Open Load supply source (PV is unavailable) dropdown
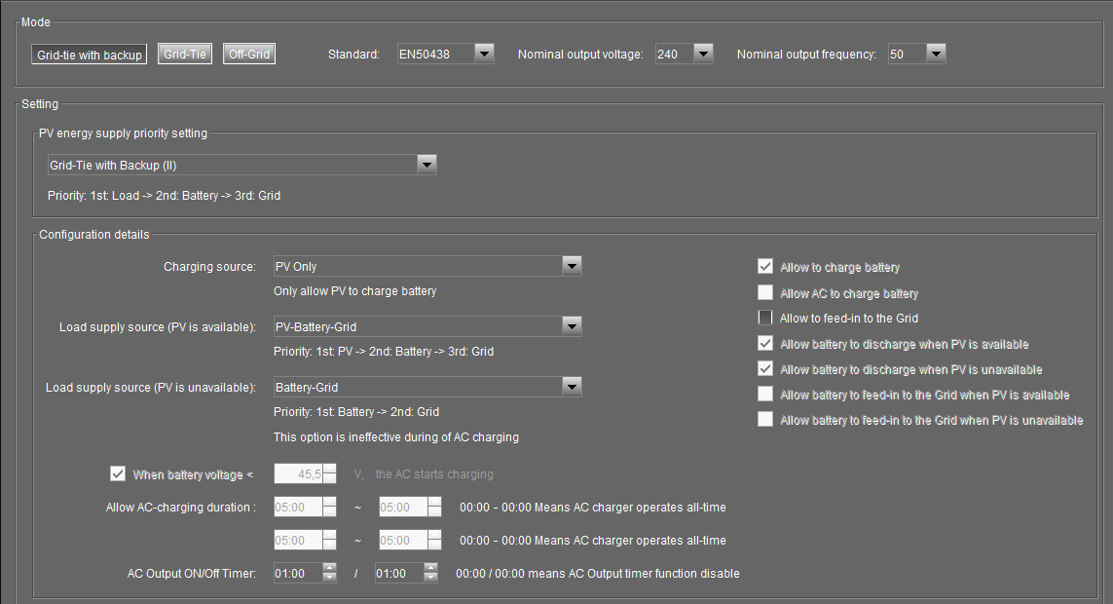Viewport: 1113px width, 604px height. pos(572,387)
